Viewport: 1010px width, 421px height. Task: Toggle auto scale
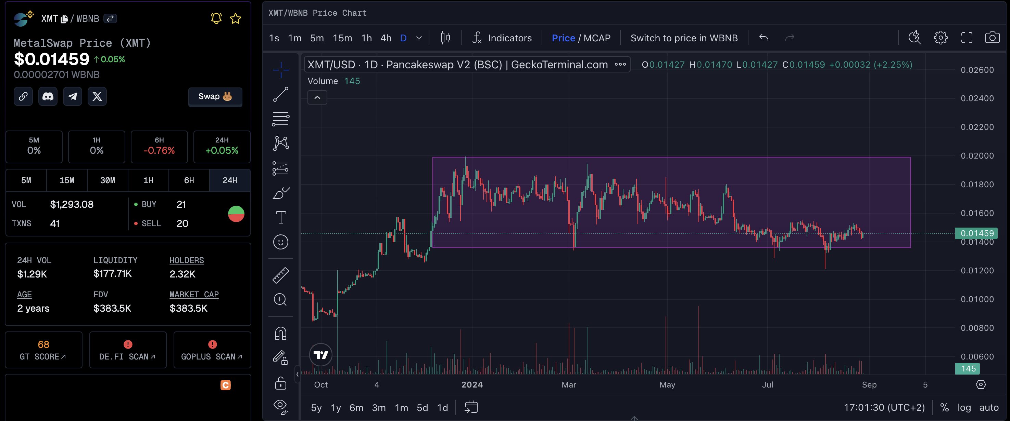[x=989, y=408]
